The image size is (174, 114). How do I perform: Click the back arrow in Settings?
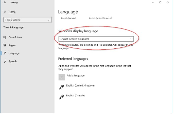[5, 3]
